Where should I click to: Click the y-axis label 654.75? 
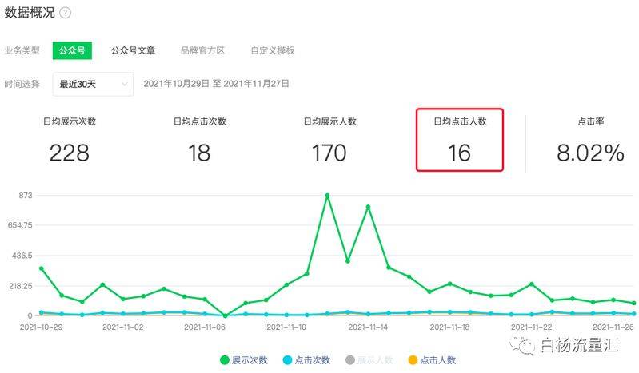pos(20,225)
